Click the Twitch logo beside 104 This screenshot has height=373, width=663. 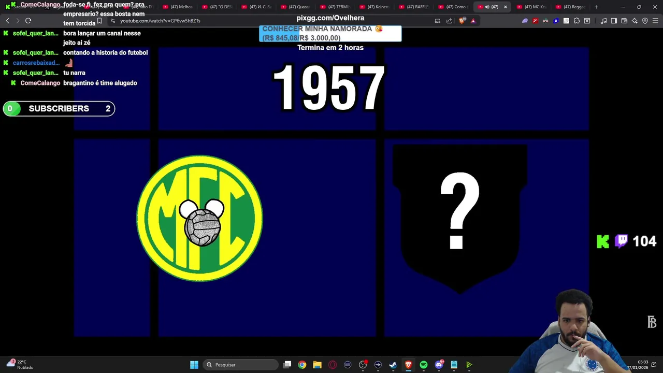tap(621, 241)
